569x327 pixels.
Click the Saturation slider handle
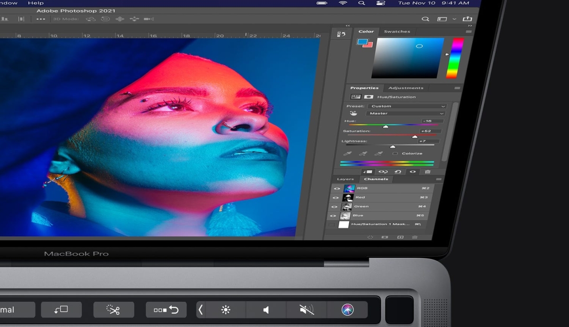pyautogui.click(x=415, y=136)
